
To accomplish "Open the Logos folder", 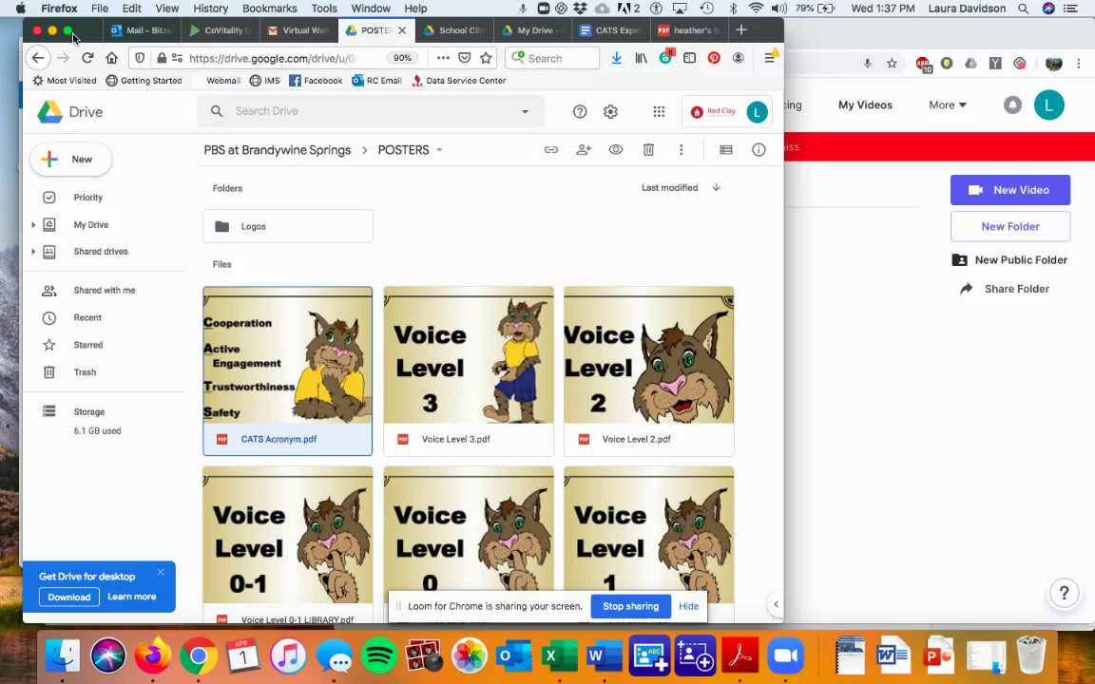I will (288, 226).
